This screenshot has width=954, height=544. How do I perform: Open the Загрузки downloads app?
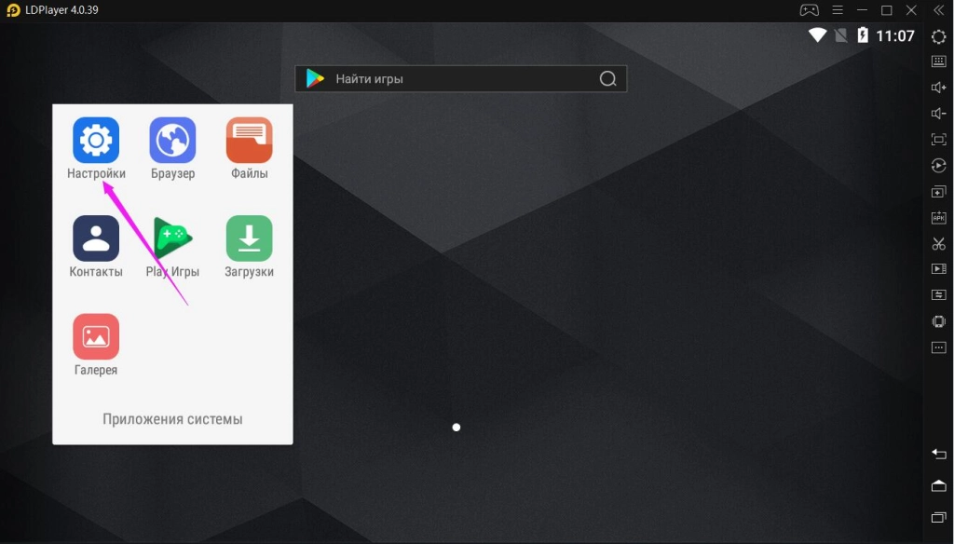(x=249, y=238)
